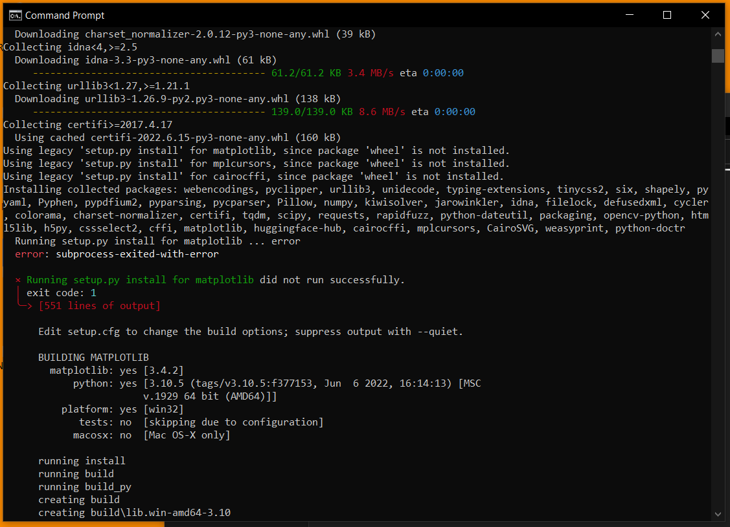Click the '[551 lines of output]' text

point(99,306)
